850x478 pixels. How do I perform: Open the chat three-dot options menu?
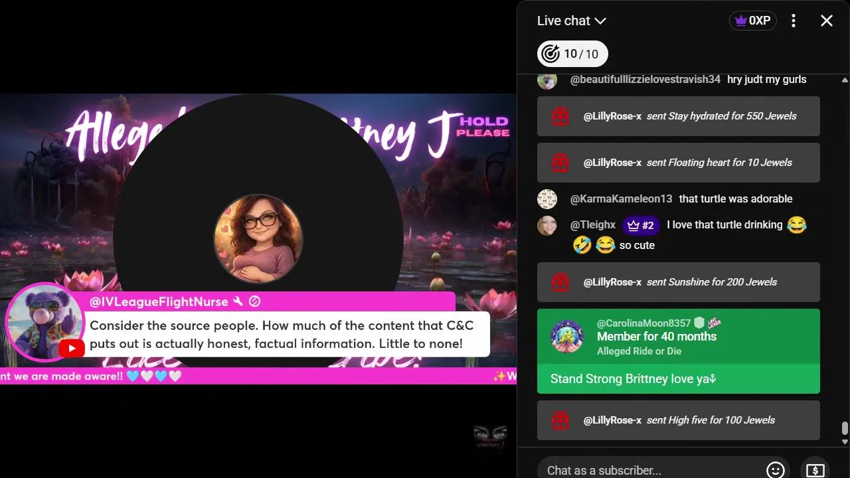point(794,21)
